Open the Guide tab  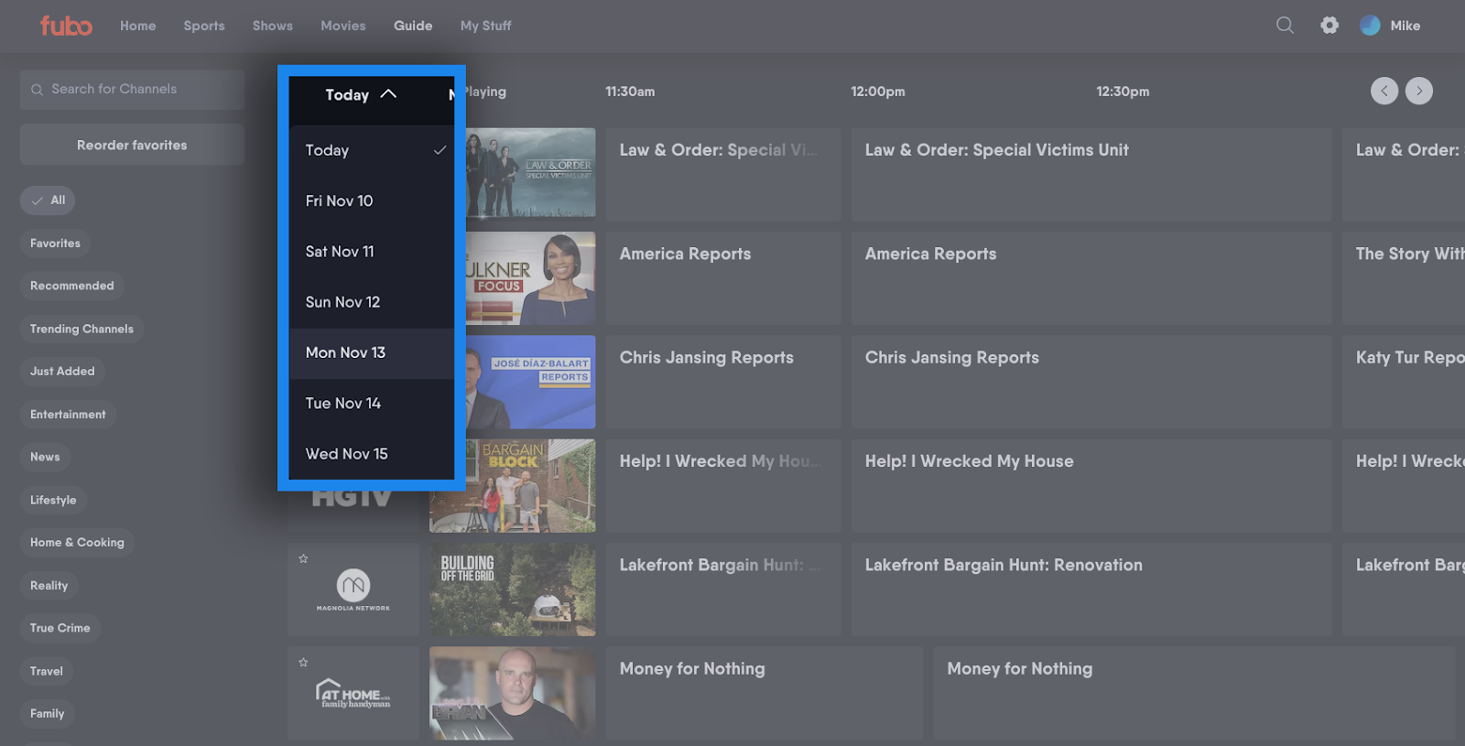pos(413,26)
